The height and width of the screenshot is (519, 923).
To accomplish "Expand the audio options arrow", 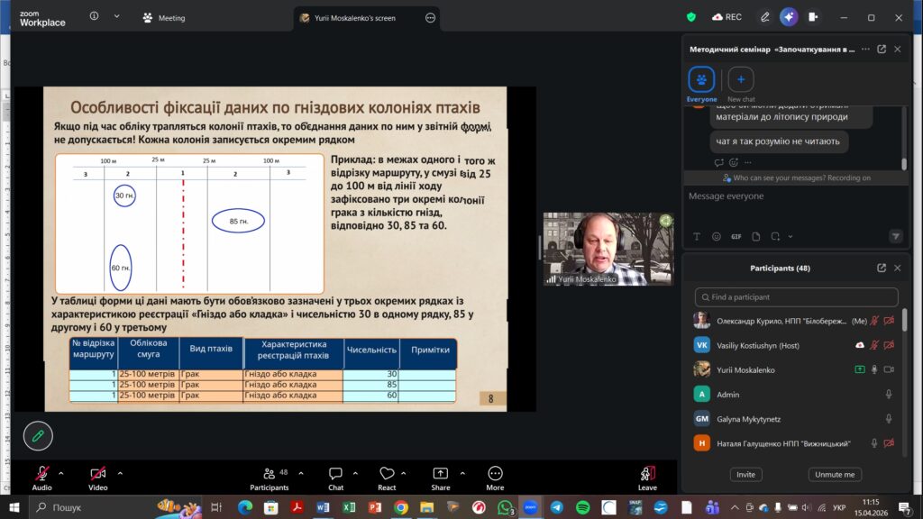I will (x=61, y=472).
